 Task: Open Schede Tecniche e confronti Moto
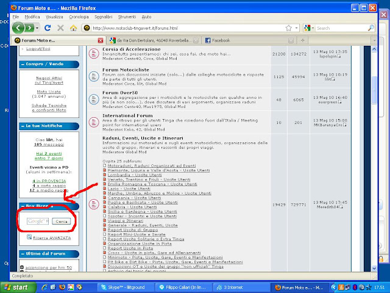49,107
